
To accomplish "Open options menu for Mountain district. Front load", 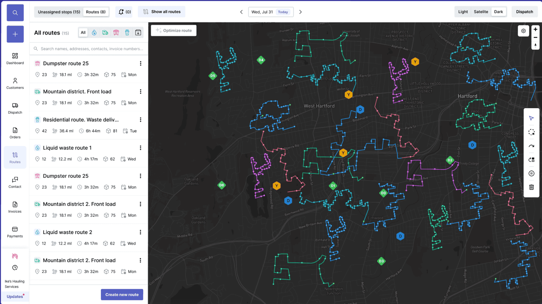I will point(141,92).
